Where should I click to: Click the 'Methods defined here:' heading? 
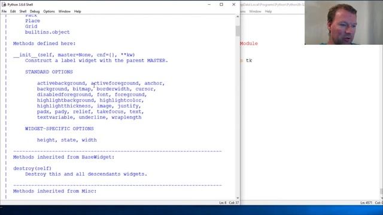44,44
